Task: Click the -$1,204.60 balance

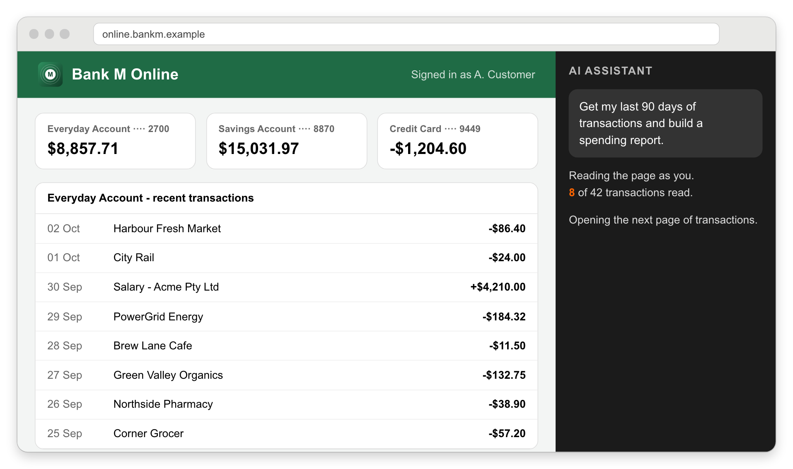Action: coord(428,149)
